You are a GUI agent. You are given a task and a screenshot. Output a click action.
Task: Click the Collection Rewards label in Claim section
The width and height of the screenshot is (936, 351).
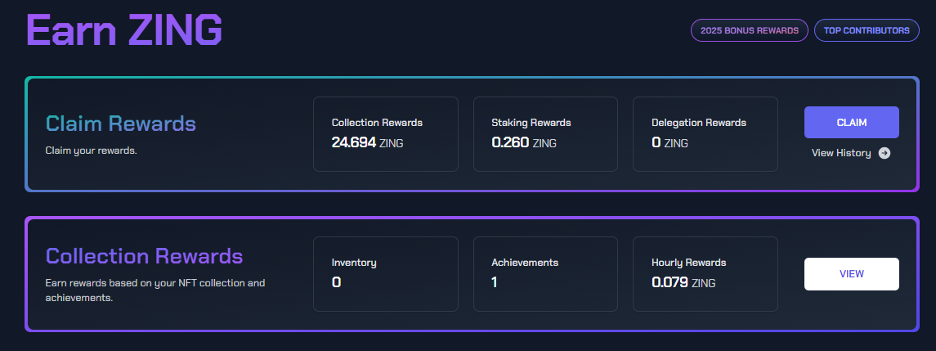377,123
